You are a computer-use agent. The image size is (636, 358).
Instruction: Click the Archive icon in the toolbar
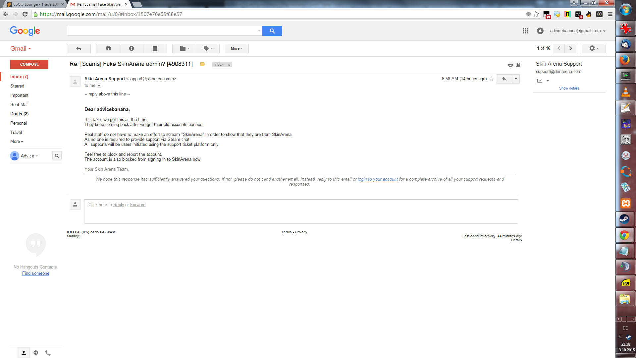point(108,48)
